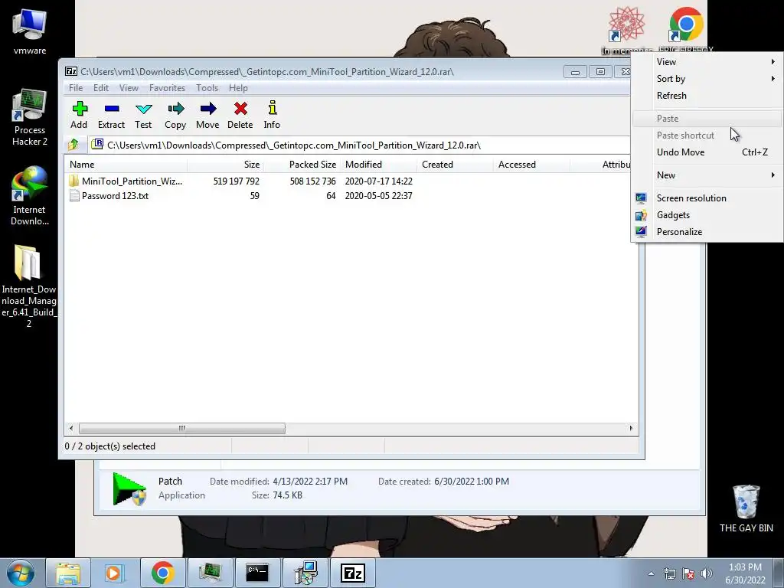Click the taskbar clock showing 1:03 PM
Viewport: 784px width, 588px height.
tap(745, 573)
